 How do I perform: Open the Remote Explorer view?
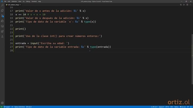click(x=2, y=26)
